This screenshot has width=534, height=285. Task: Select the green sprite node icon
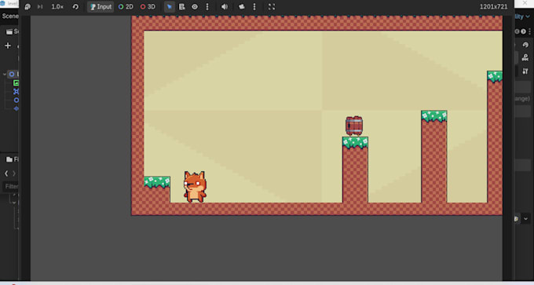point(16,82)
